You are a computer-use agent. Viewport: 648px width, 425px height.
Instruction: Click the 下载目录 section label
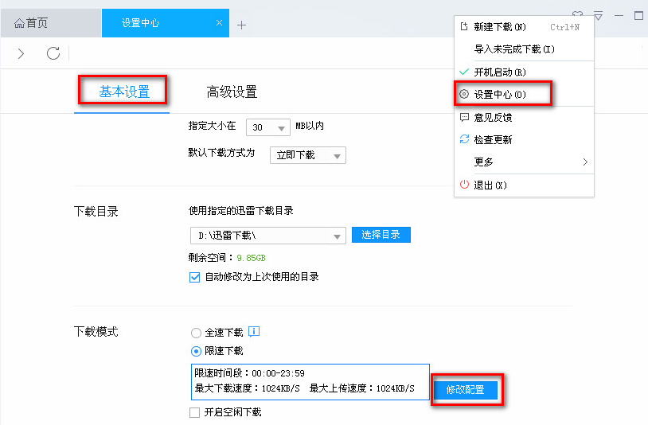click(x=96, y=212)
